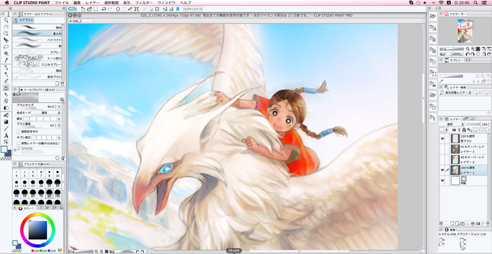The image size is (492, 254).
Task: Click ブラシサイズ stepper arrows
Action: [56, 107]
